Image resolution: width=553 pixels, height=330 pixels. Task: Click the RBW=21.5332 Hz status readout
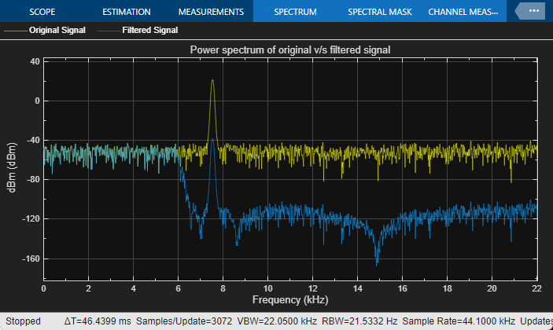[359, 321]
